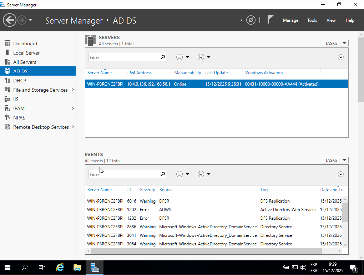Open the Tools menu
Image resolution: width=364 pixels, height=275 pixels.
click(x=312, y=20)
